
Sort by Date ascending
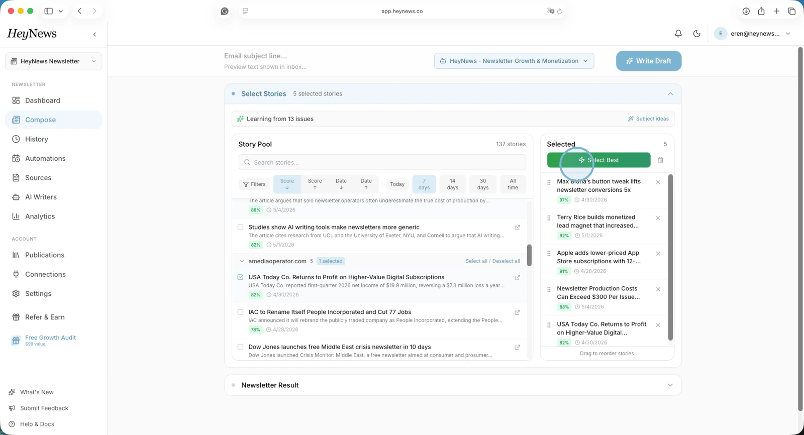[366, 184]
